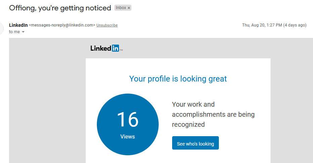Click the "to me" recipient text

point(14,32)
